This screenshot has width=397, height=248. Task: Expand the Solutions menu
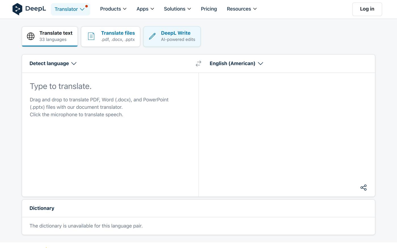[178, 9]
